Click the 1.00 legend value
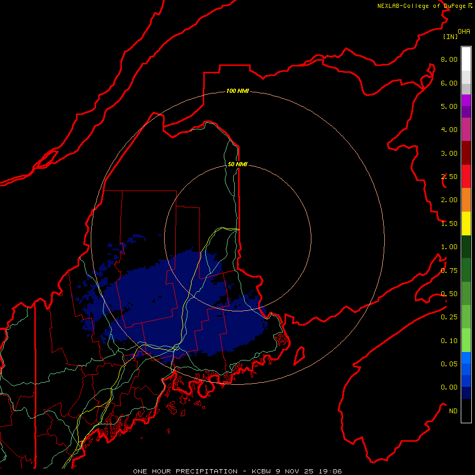The width and height of the screenshot is (475, 475). pos(449,247)
